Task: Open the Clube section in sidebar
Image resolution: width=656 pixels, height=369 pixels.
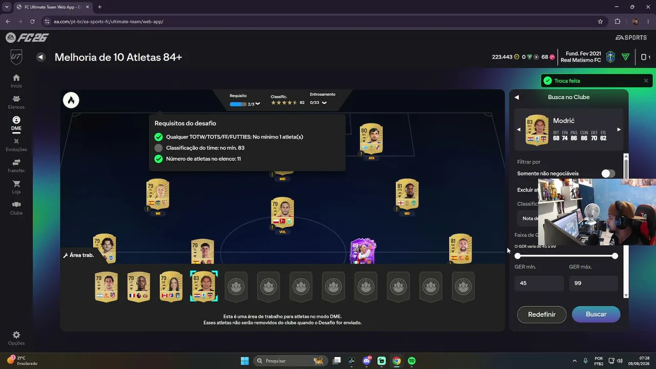Action: [16, 208]
